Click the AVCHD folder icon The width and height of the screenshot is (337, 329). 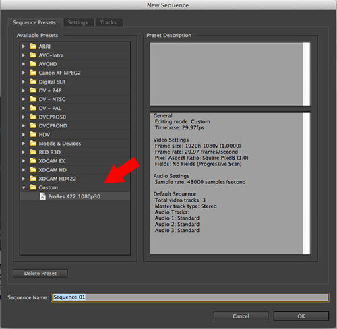click(33, 64)
